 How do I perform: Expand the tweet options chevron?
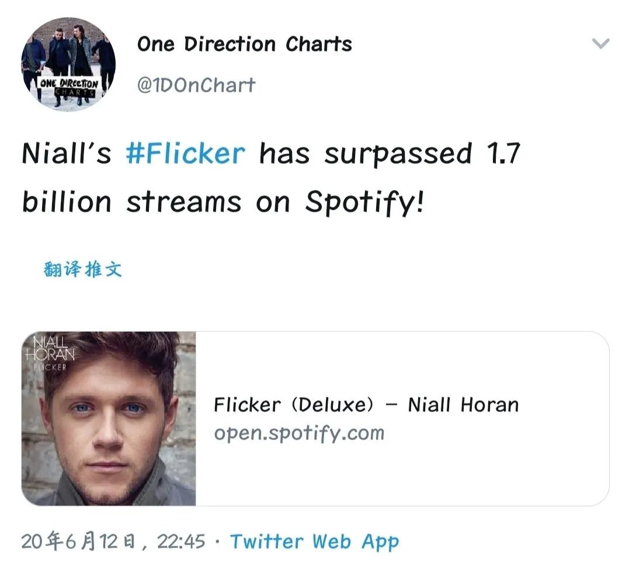click(x=600, y=44)
